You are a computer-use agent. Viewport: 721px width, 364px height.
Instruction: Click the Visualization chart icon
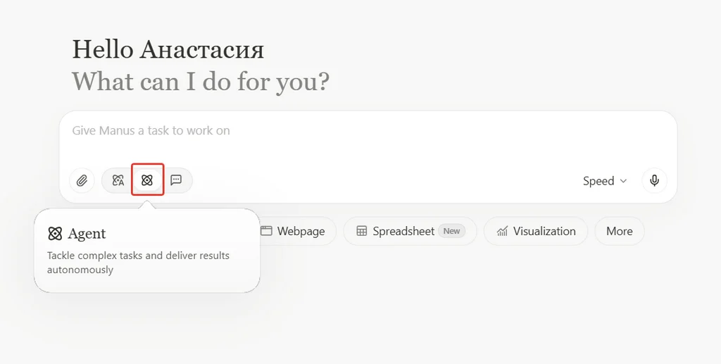502,231
